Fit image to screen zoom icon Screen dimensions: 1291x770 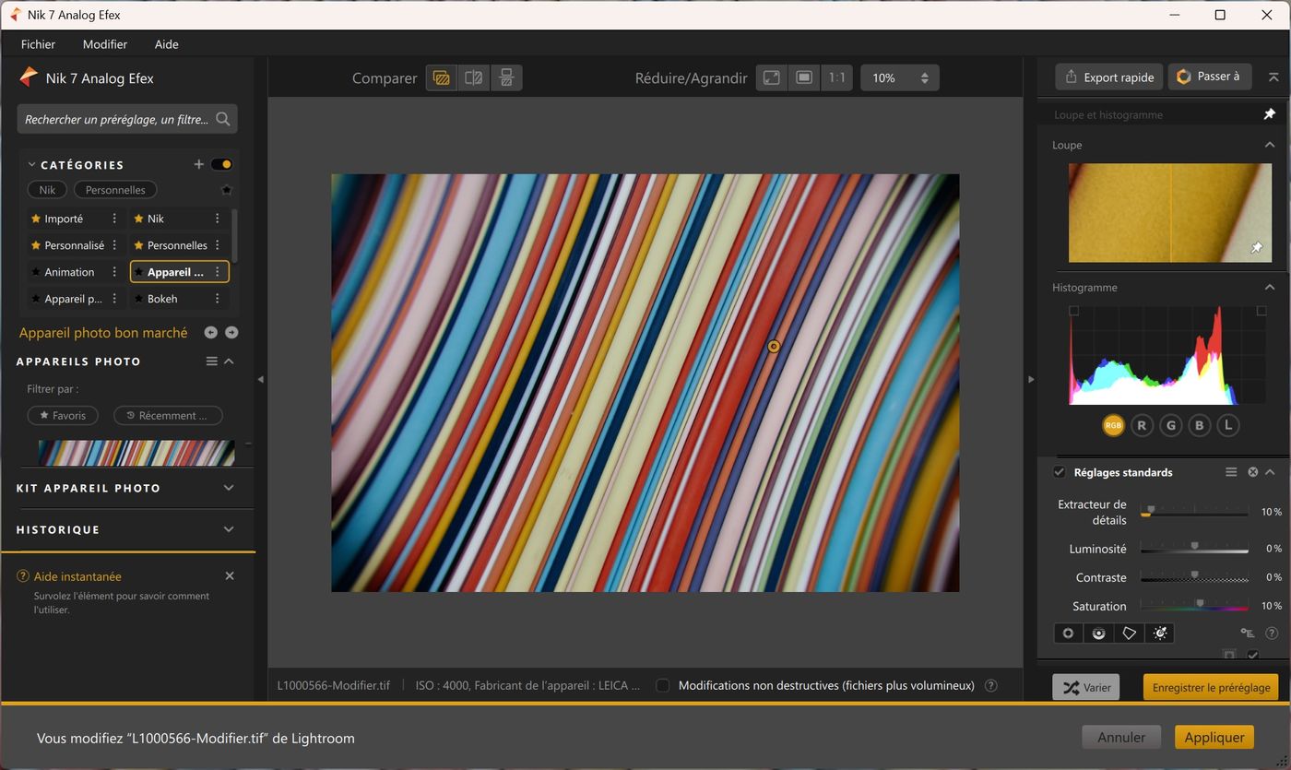(772, 78)
